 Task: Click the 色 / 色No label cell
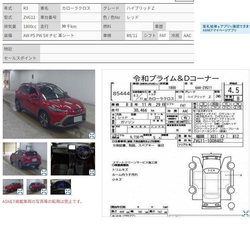click(113, 17)
